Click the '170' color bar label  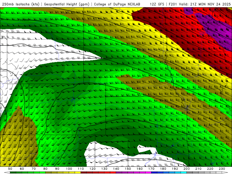pyautogui.click(x=151, y=169)
